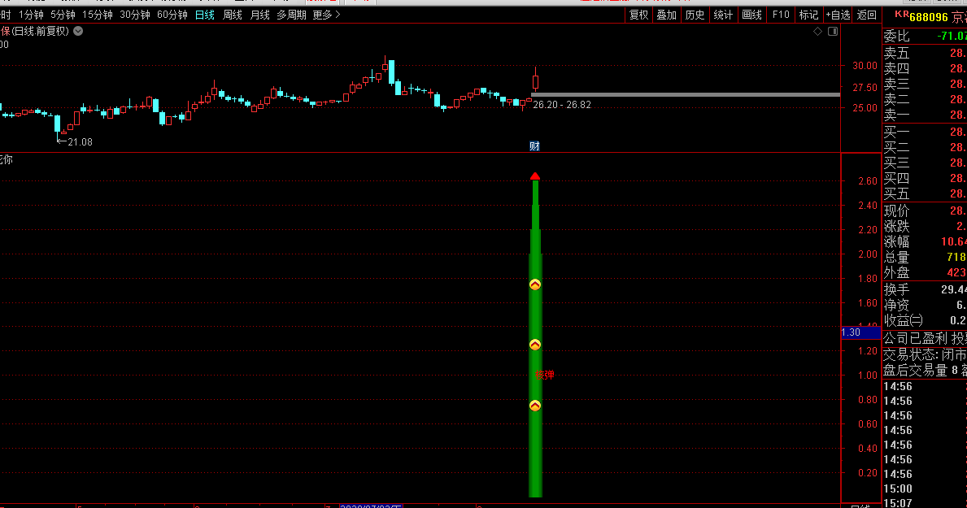Click the lowest yellow arrow circle marker
Image resolution: width=967 pixels, height=508 pixels.
535,406
